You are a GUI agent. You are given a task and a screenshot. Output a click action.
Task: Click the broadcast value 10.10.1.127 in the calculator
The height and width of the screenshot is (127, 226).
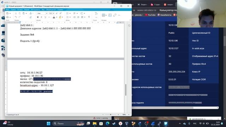pyautogui.click(x=173, y=48)
